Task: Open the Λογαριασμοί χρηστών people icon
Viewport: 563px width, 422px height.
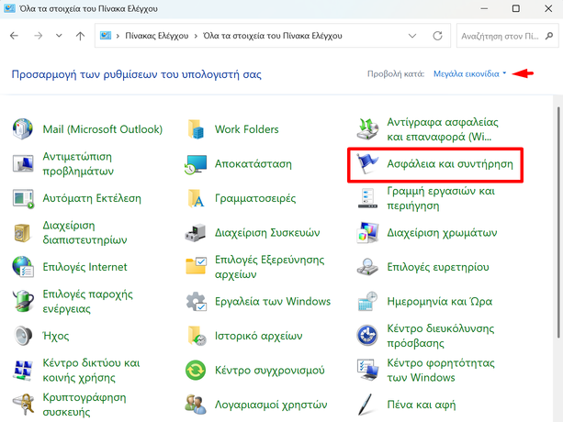Action: click(x=196, y=405)
